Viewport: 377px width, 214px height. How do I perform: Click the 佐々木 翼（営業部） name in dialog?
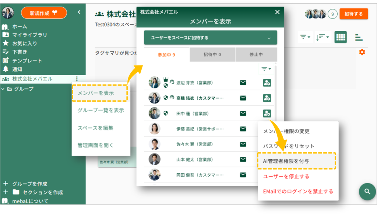click(194, 144)
